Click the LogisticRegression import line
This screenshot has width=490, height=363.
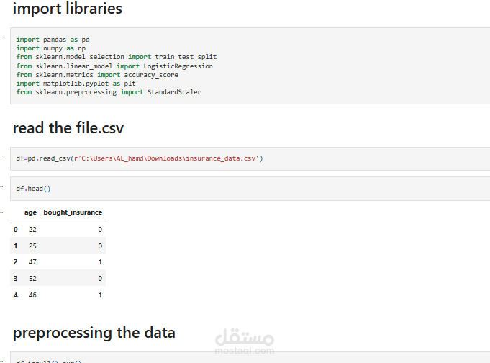click(x=114, y=66)
